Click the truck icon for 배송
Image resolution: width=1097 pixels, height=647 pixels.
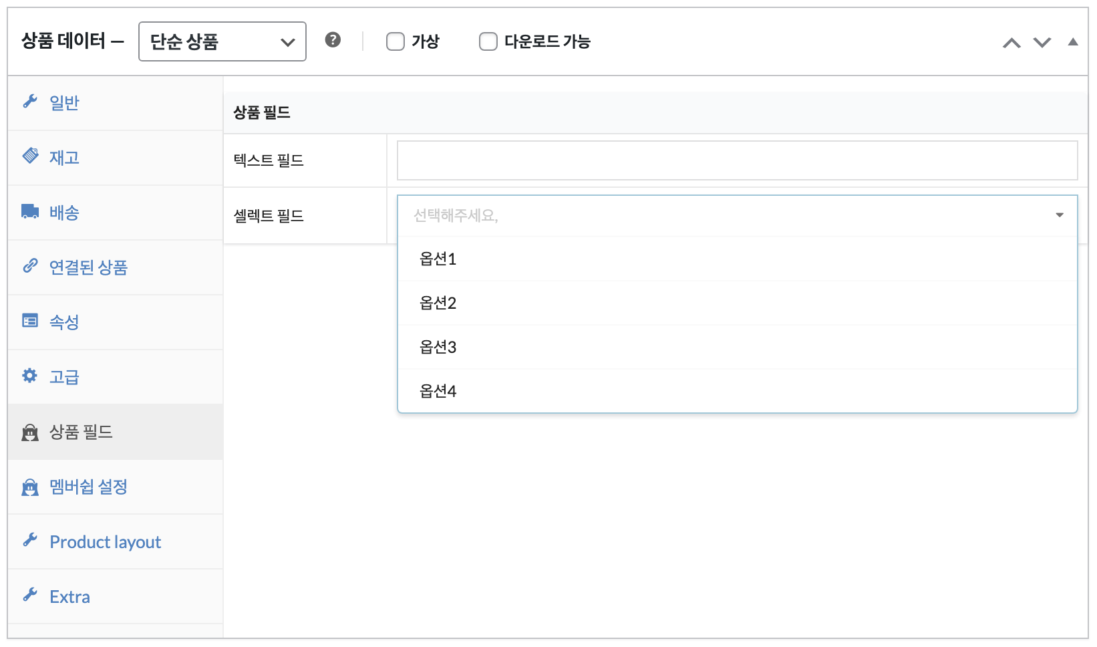30,212
